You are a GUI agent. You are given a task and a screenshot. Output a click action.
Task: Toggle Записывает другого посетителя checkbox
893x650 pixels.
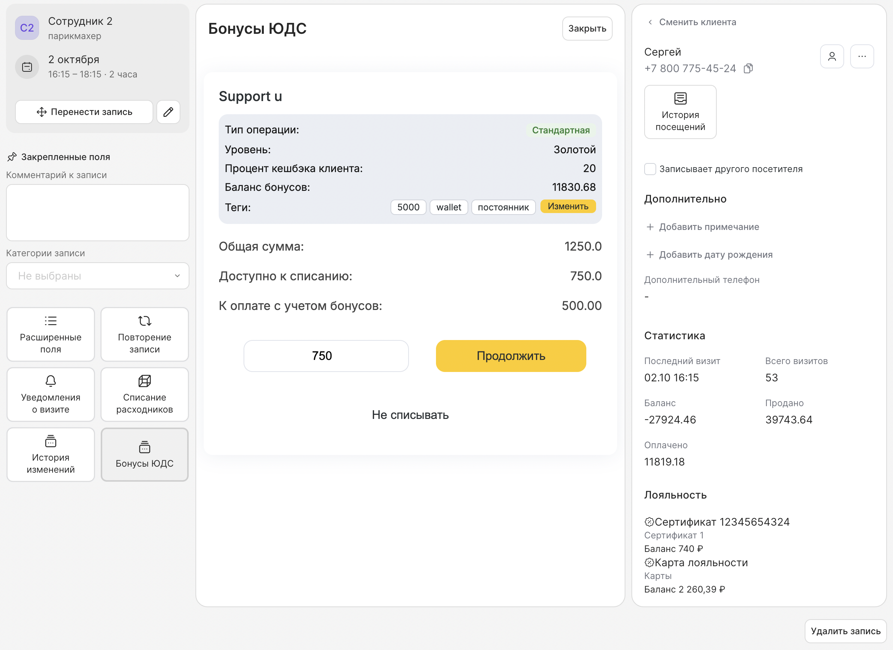pyautogui.click(x=650, y=169)
